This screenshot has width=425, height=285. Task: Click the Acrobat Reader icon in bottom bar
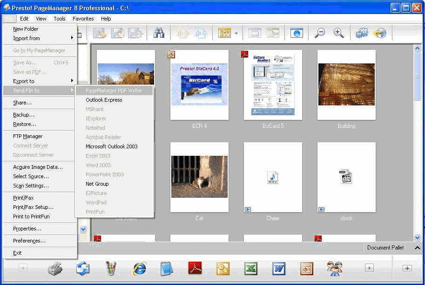pyautogui.click(x=195, y=268)
